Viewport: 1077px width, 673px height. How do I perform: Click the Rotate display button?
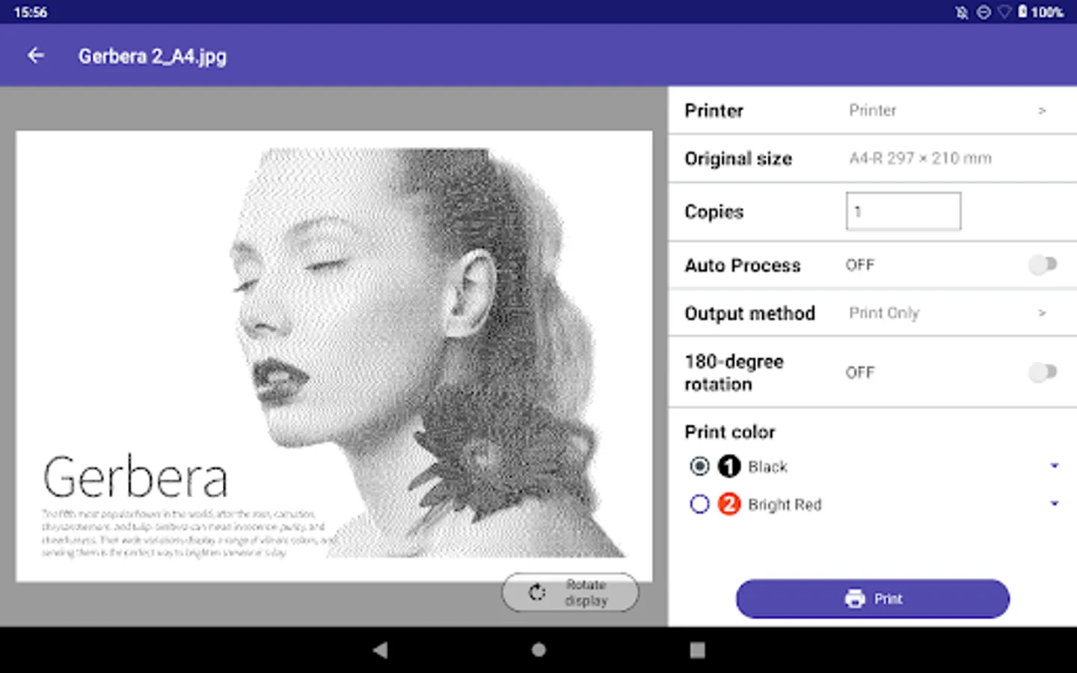pyautogui.click(x=571, y=592)
